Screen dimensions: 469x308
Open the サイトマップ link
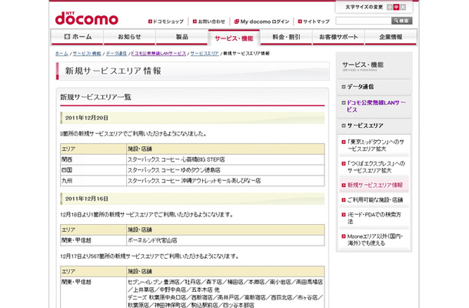[x=312, y=21]
